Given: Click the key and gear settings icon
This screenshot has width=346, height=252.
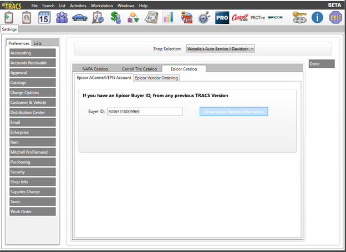Looking at the screenshot, I should click(299, 17).
